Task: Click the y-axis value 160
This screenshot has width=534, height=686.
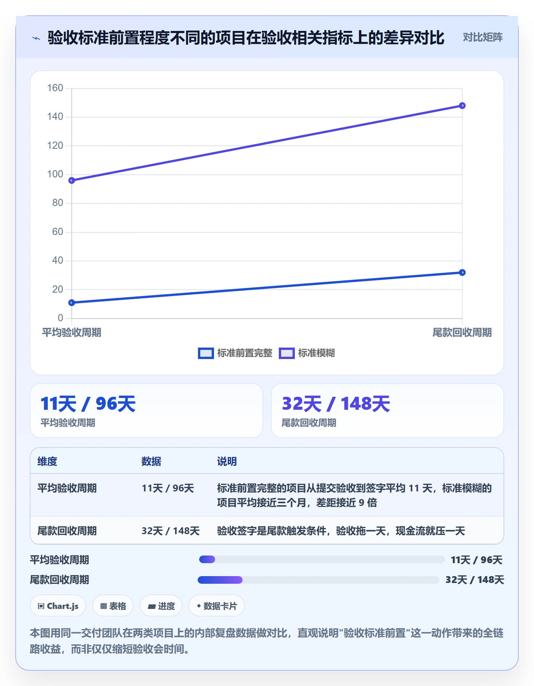Action: 55,88
